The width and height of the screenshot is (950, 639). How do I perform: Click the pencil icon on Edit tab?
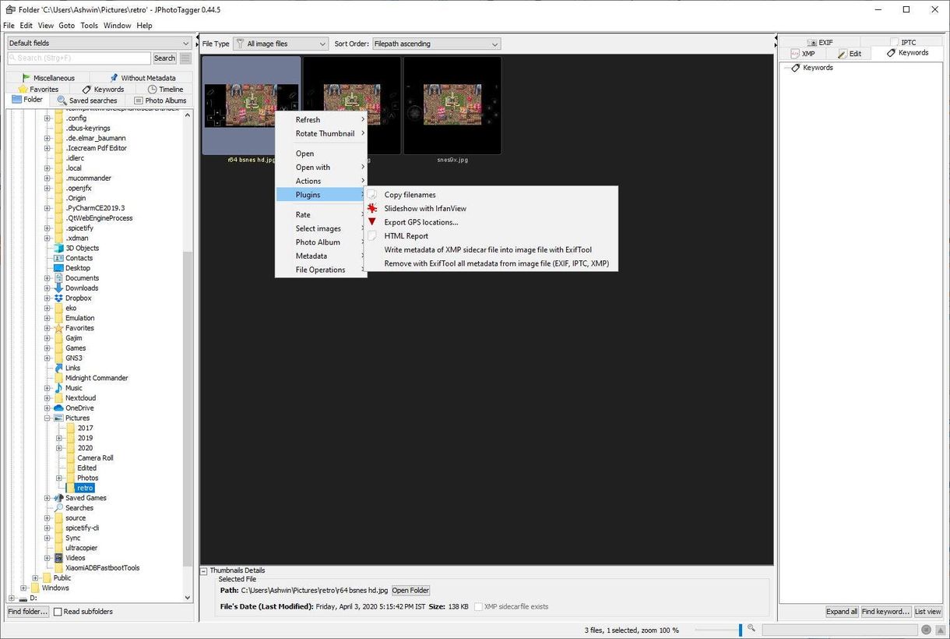tap(843, 54)
